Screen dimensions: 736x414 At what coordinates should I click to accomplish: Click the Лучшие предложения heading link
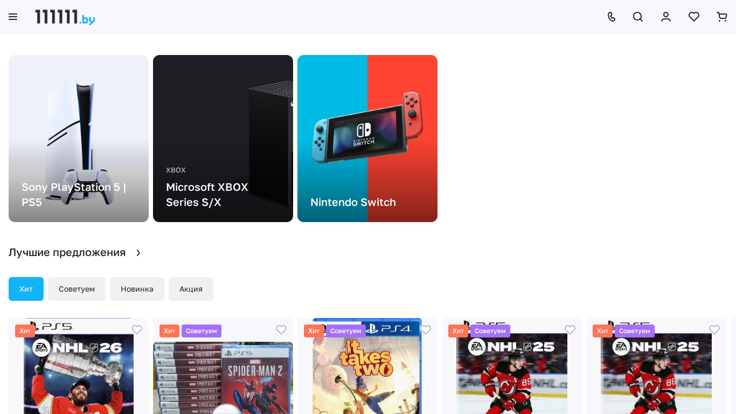tap(67, 252)
